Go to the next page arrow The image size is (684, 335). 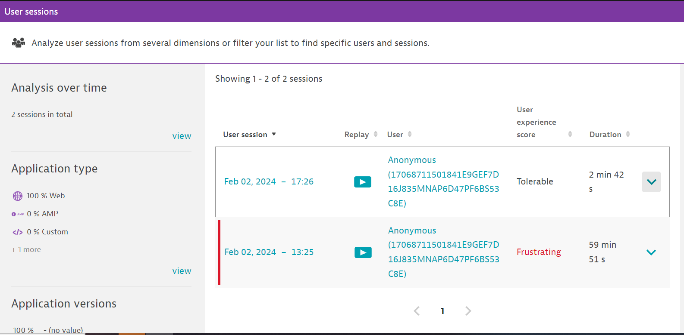(468, 311)
